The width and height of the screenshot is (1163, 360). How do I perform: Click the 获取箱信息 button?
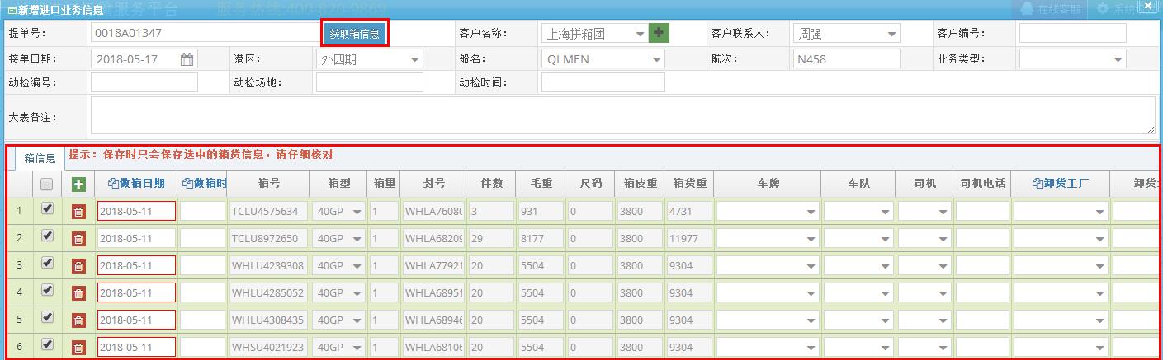tap(354, 35)
